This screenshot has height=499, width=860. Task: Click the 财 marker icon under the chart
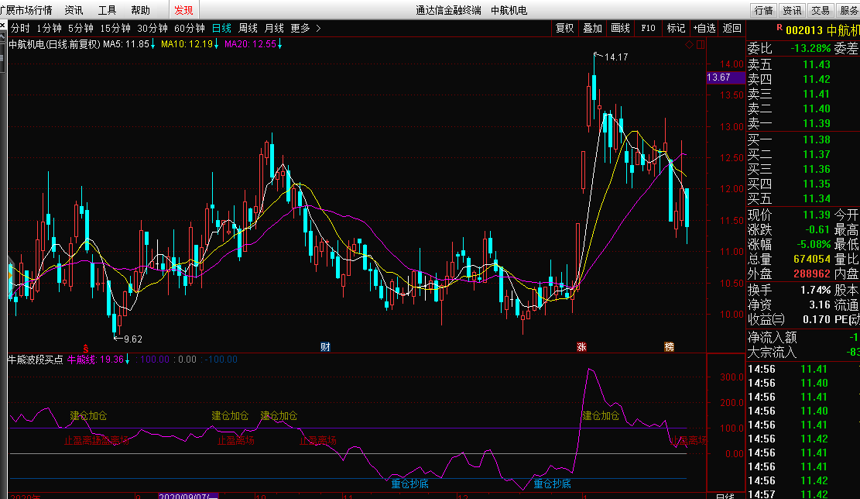pos(326,346)
